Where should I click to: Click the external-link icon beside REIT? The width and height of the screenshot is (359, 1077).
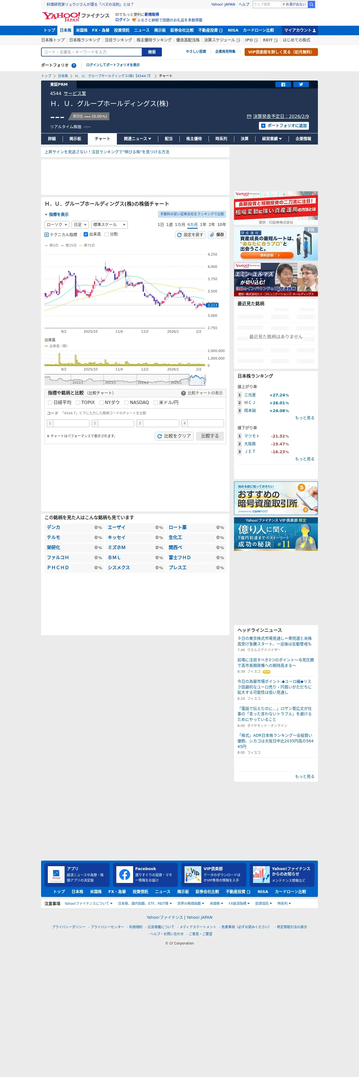[x=276, y=40]
